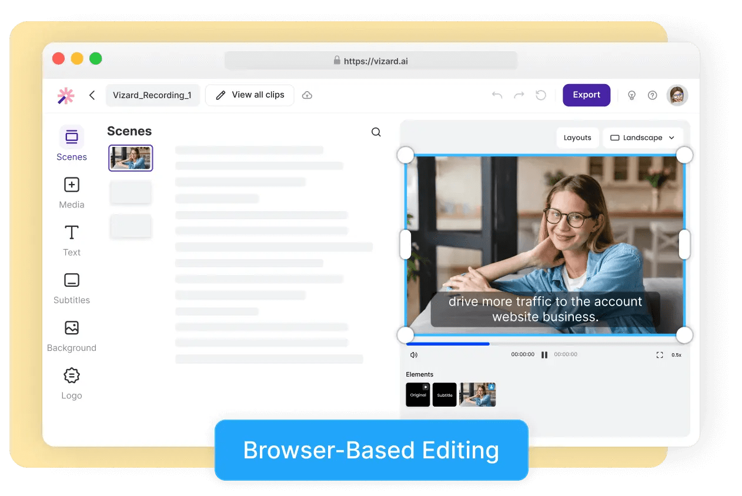Pause the video playback
Viewport: 742px width, 496px height.
[x=544, y=354]
